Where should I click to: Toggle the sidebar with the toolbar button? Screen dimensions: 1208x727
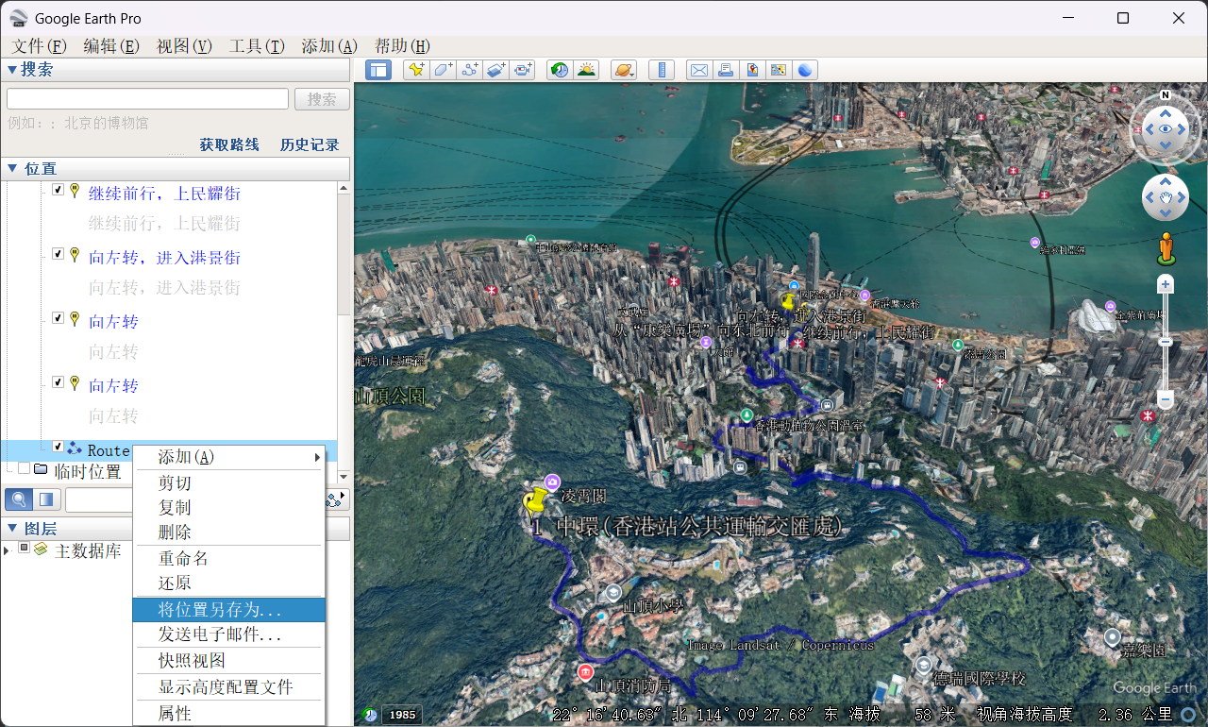tap(378, 70)
